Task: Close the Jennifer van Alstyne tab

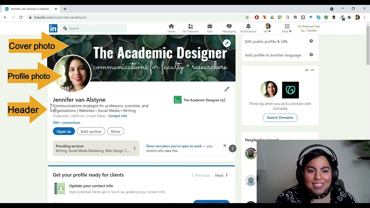Action: [x=56, y=9]
